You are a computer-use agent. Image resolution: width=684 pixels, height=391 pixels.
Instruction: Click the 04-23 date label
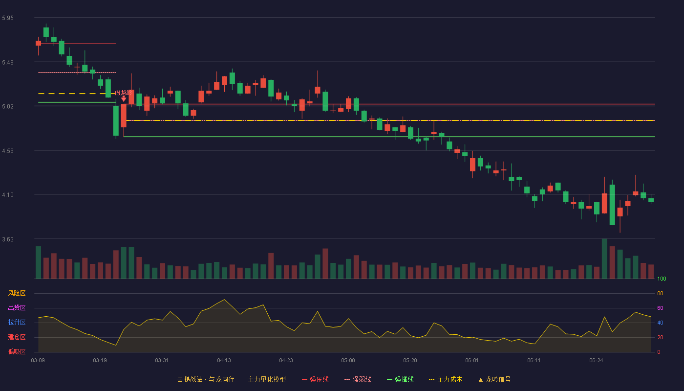point(286,360)
